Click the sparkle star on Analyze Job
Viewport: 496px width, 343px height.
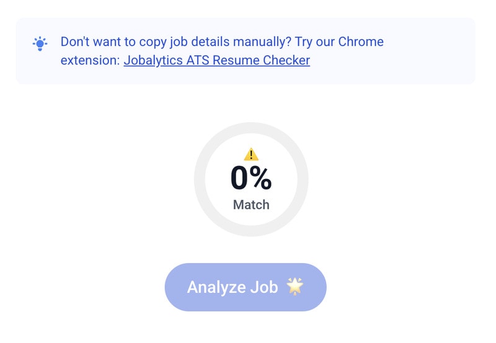[294, 286]
